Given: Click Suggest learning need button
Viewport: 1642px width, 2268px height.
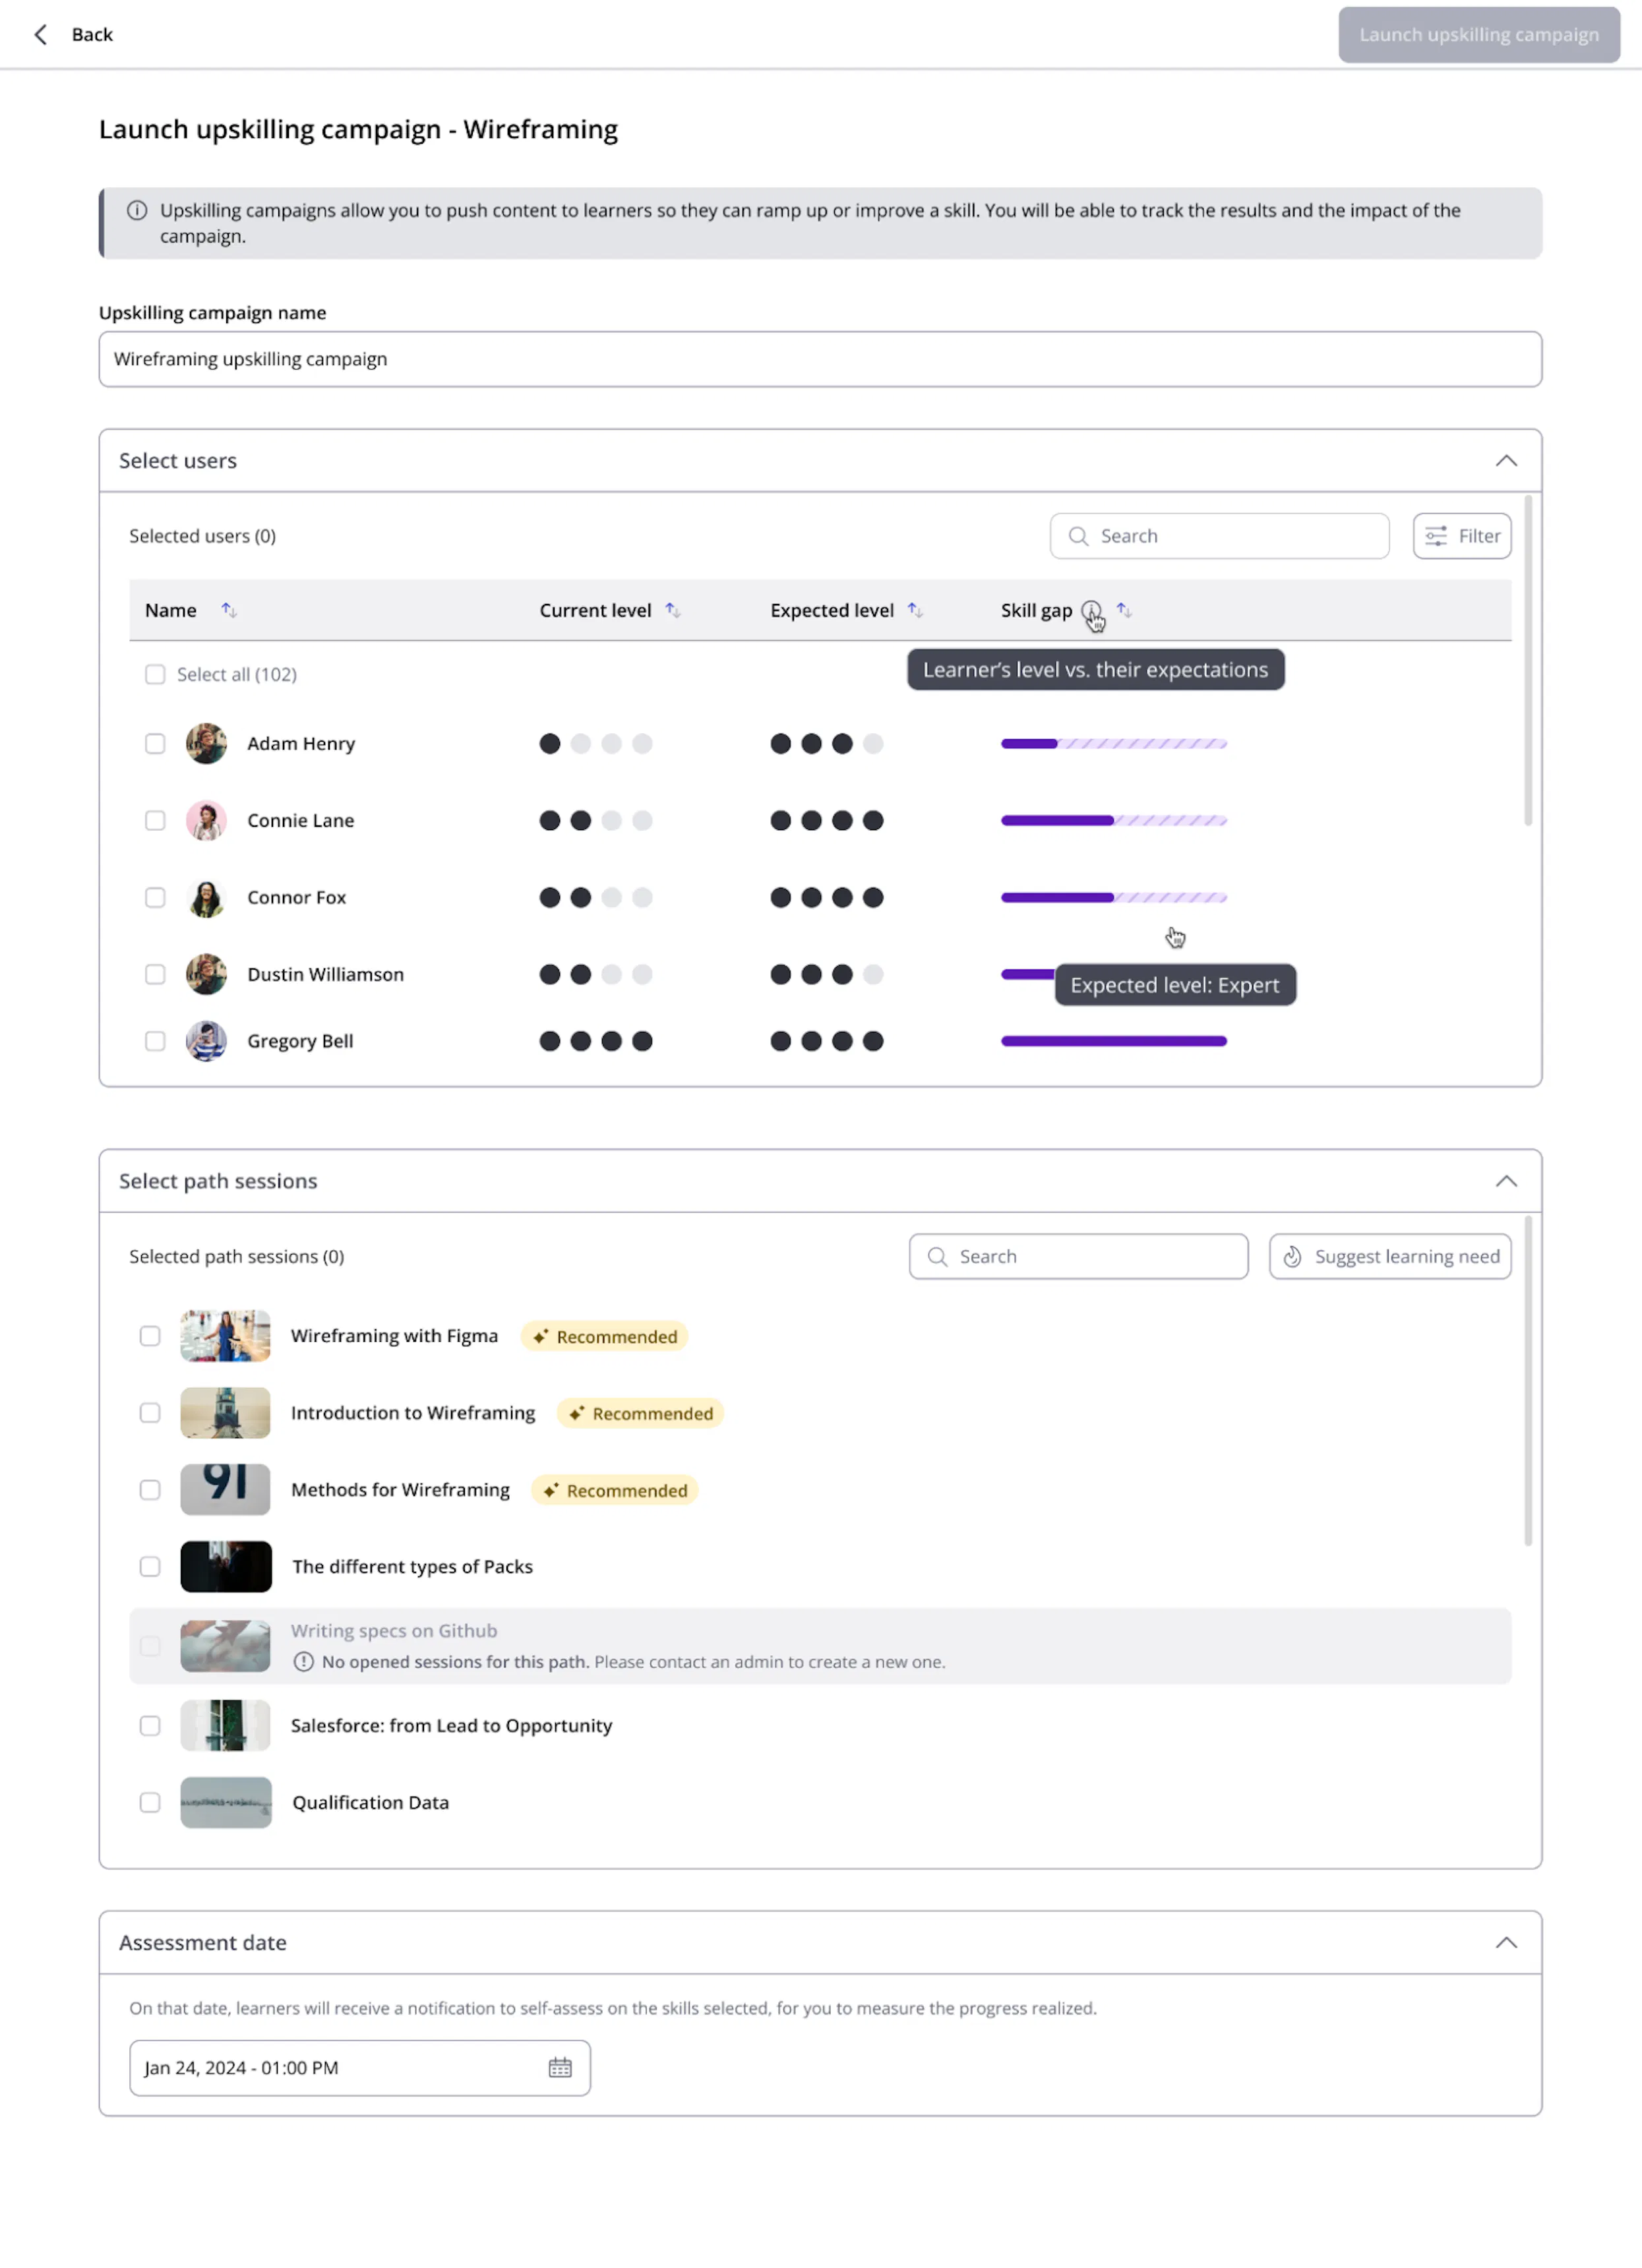Looking at the screenshot, I should pos(1390,1256).
